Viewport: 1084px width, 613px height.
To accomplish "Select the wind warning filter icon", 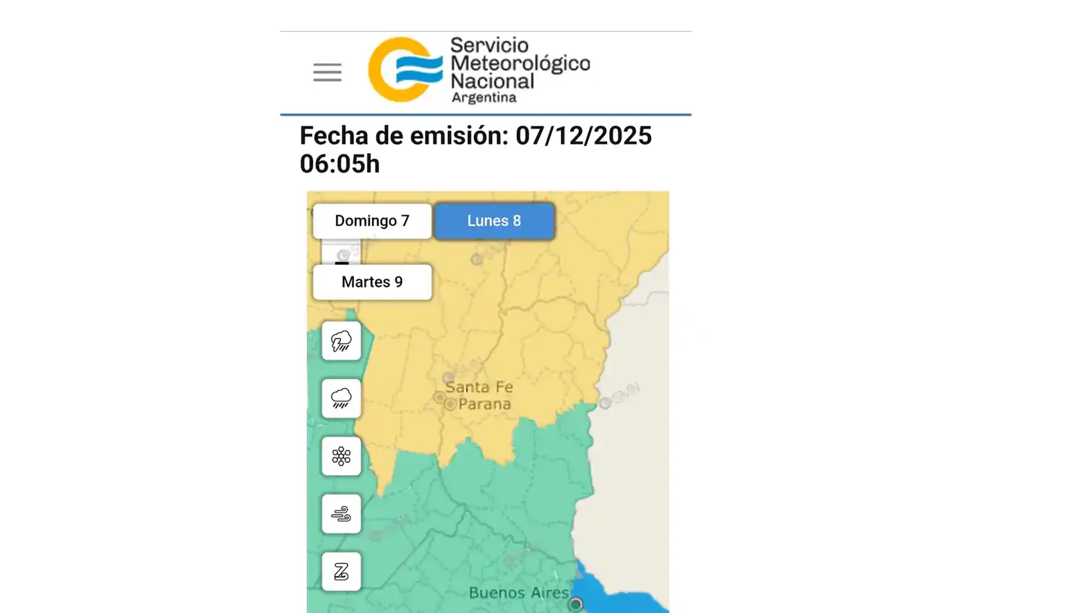I will [340, 513].
